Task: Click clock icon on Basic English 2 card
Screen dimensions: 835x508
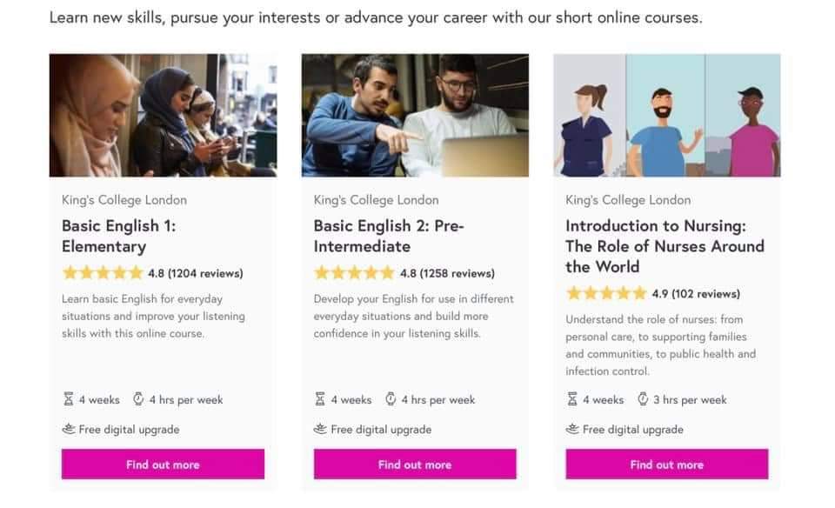Action: (x=391, y=400)
